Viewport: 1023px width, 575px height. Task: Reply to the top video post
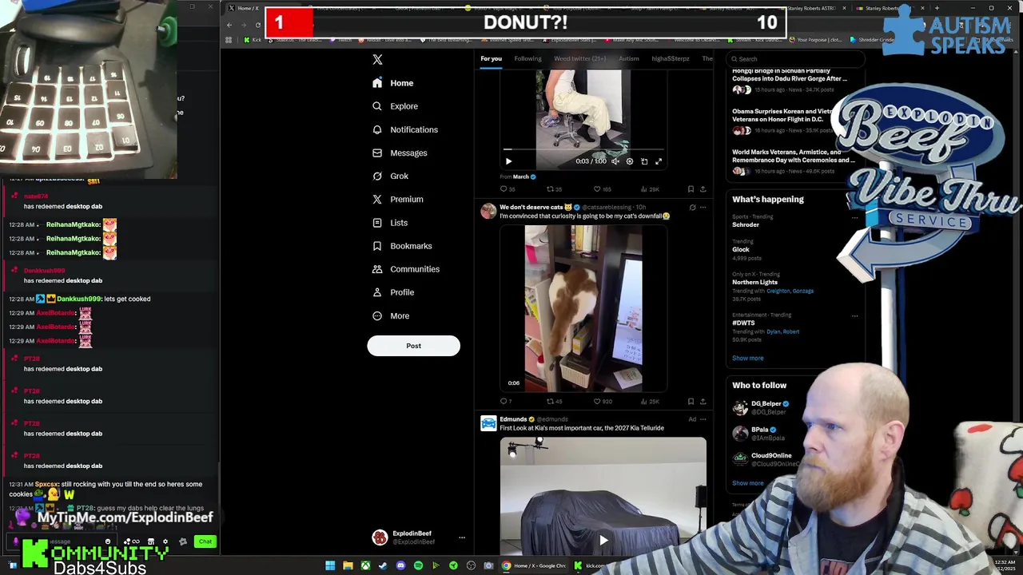tap(507, 189)
